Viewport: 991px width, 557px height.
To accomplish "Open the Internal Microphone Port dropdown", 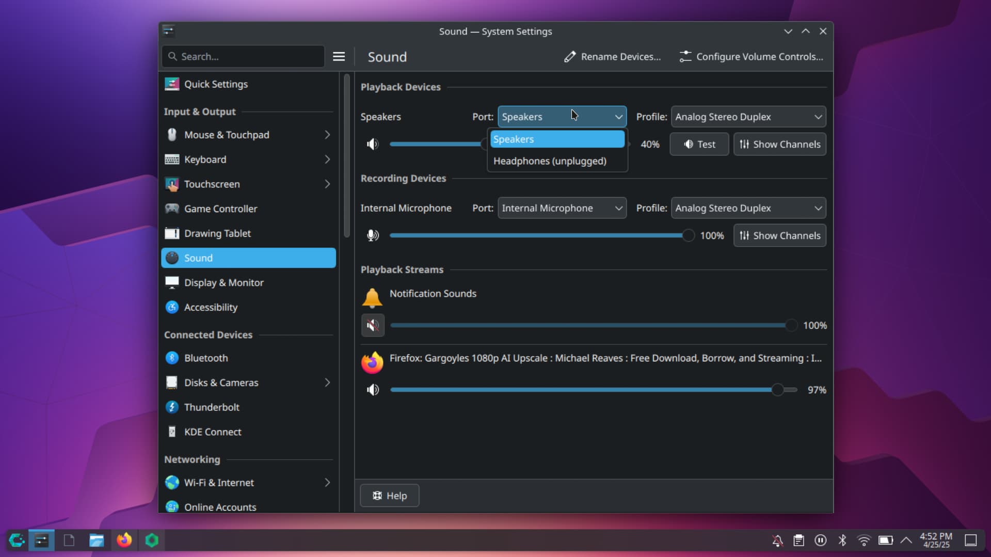I will [x=562, y=208].
